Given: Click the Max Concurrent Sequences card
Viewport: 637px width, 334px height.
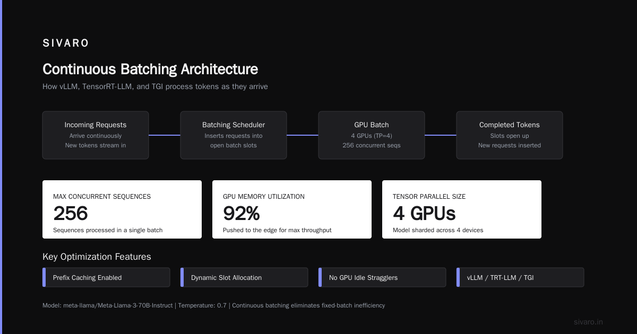Looking at the screenshot, I should coord(122,209).
